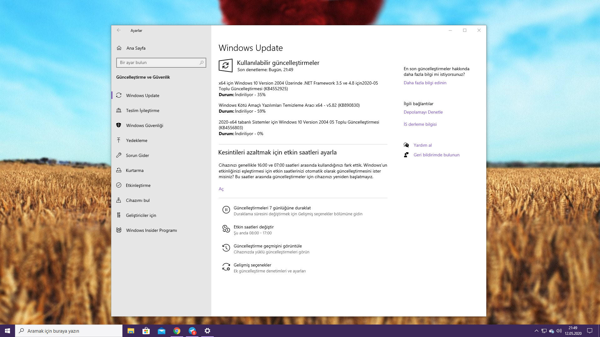Viewport: 600px width, 337px height.
Task: Click the Teslim İyileştirme icon
Action: 119,110
